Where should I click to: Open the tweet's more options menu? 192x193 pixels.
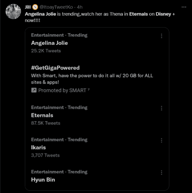coord(184,7)
